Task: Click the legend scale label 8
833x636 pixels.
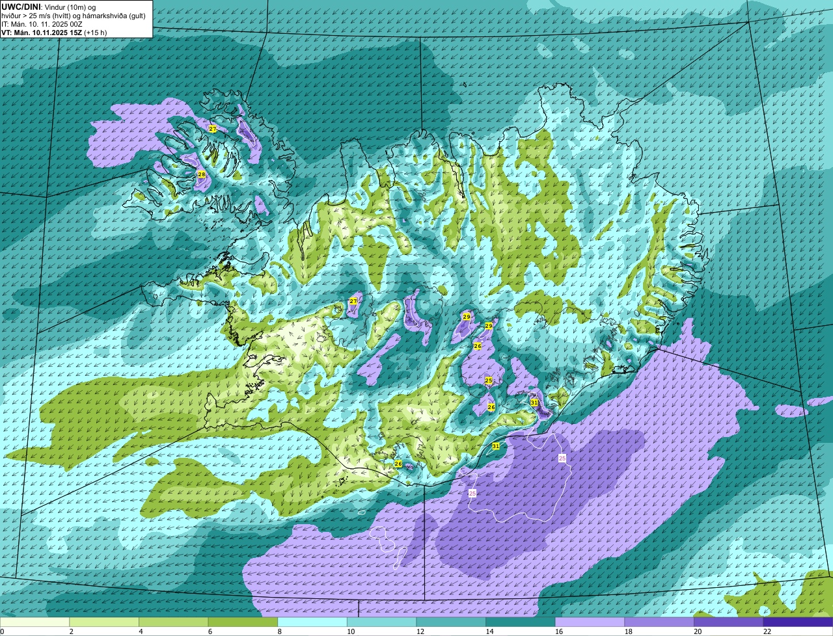Action: pyautogui.click(x=279, y=631)
